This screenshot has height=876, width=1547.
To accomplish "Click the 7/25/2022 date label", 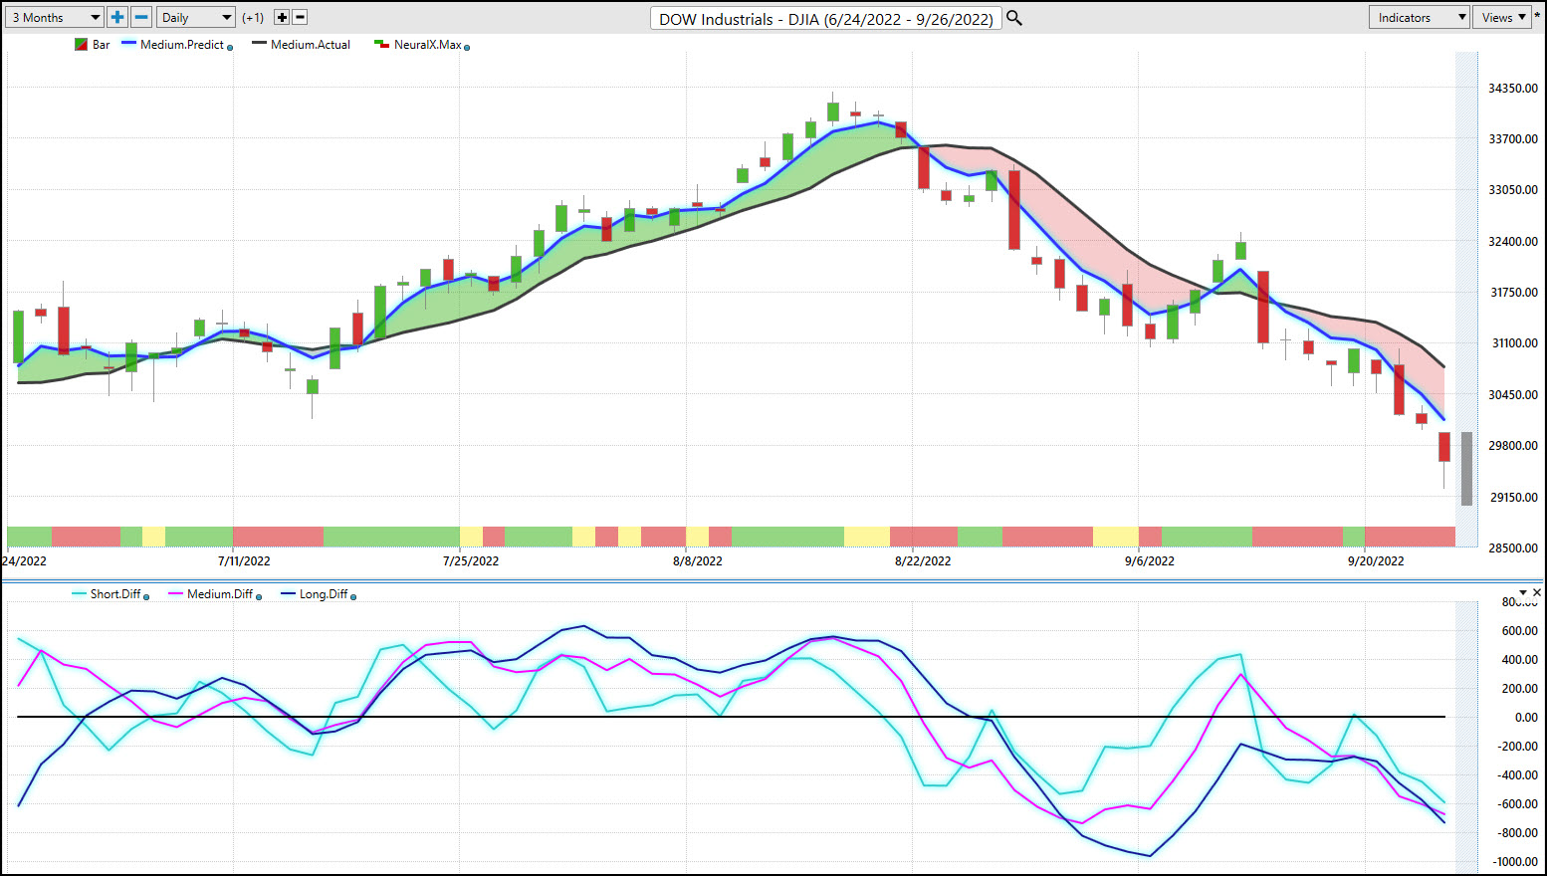I will tap(471, 560).
